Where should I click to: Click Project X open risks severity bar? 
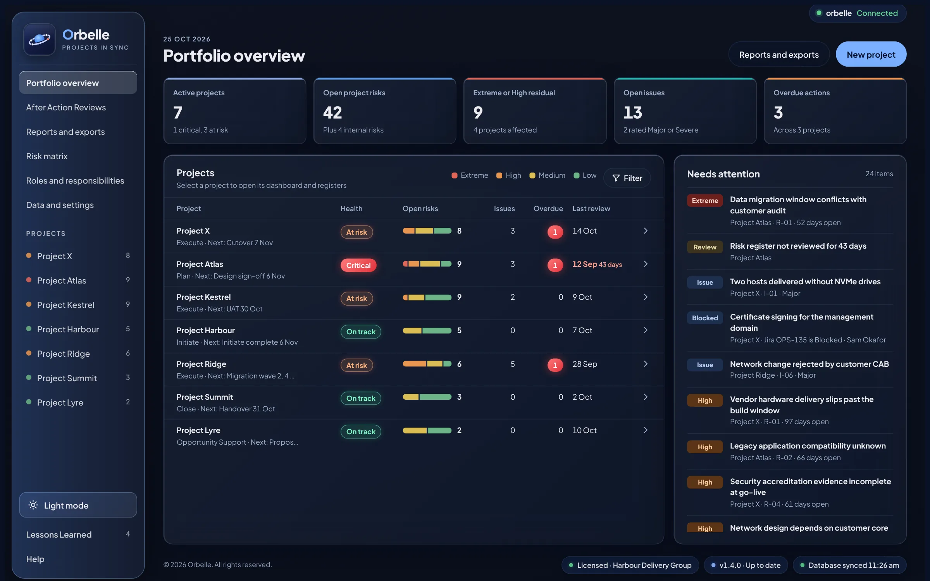coord(427,231)
